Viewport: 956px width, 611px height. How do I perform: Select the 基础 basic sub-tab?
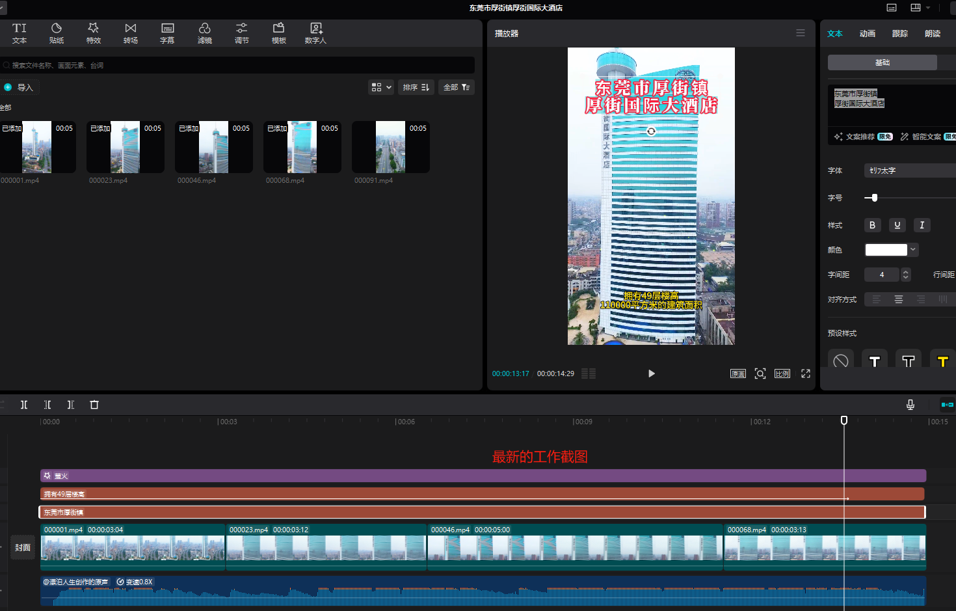(x=883, y=62)
